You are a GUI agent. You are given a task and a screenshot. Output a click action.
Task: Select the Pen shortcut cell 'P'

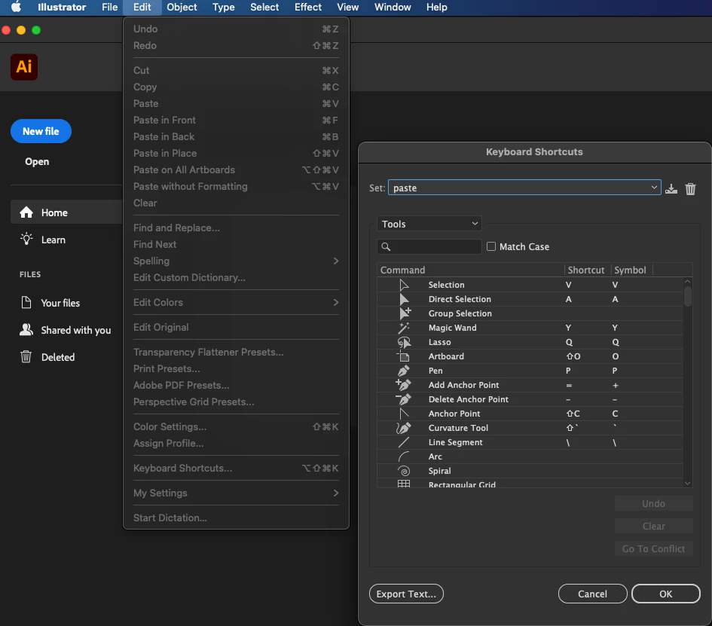coord(568,371)
